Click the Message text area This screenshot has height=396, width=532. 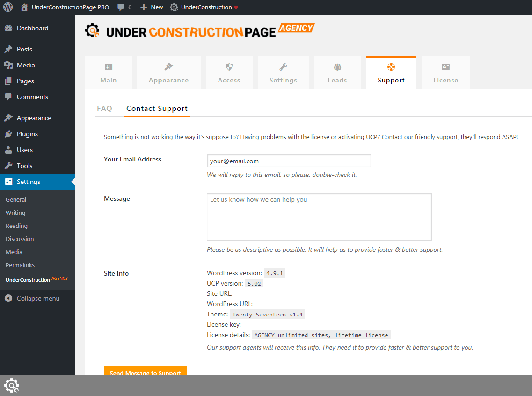(x=319, y=217)
